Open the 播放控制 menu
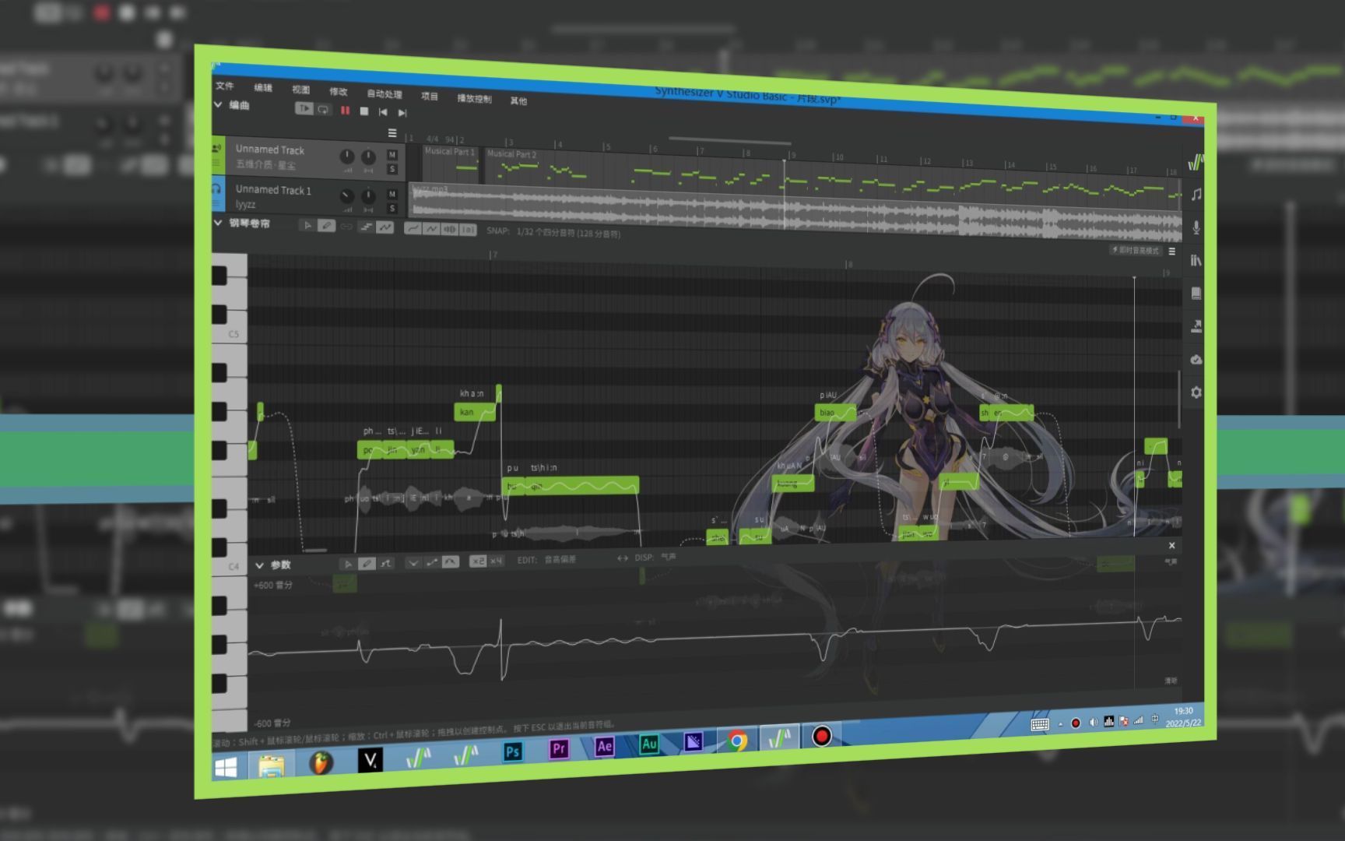Viewport: 1345px width, 841px height. 474,98
